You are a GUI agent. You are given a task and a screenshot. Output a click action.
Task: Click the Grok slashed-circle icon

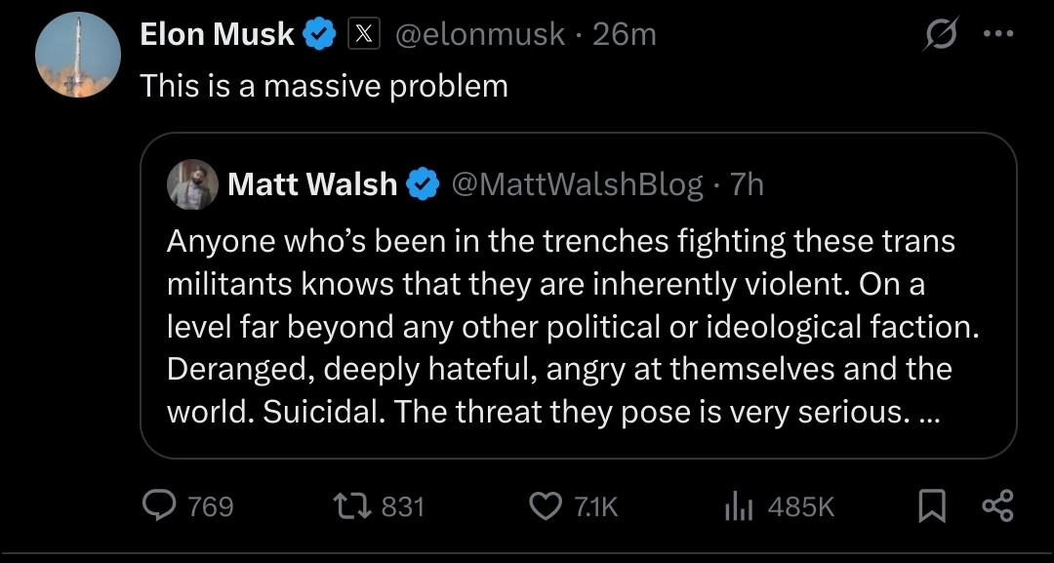pyautogui.click(x=940, y=36)
